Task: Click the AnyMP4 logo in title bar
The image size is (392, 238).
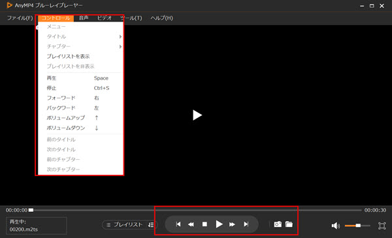Action: (x=9, y=5)
